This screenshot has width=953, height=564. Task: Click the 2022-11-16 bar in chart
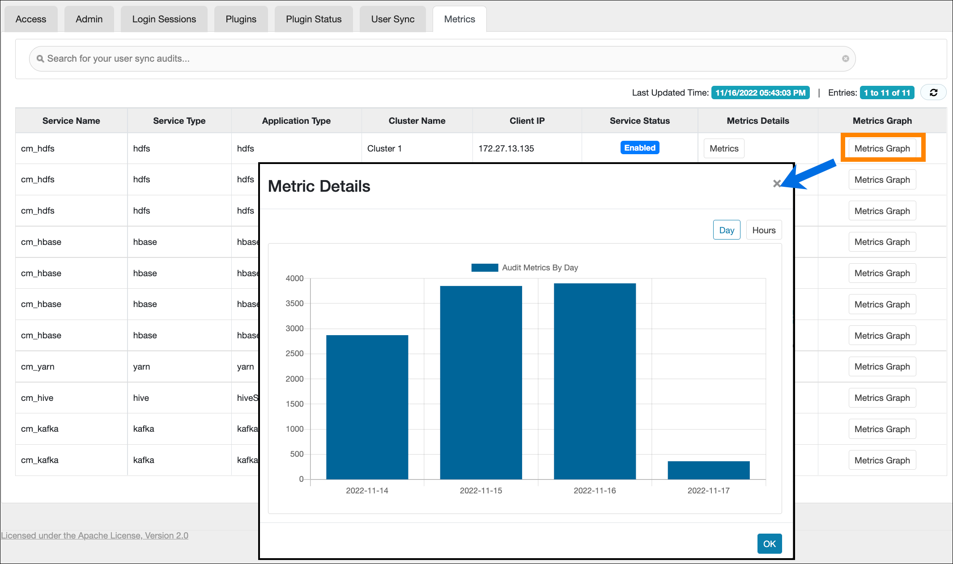(x=594, y=381)
